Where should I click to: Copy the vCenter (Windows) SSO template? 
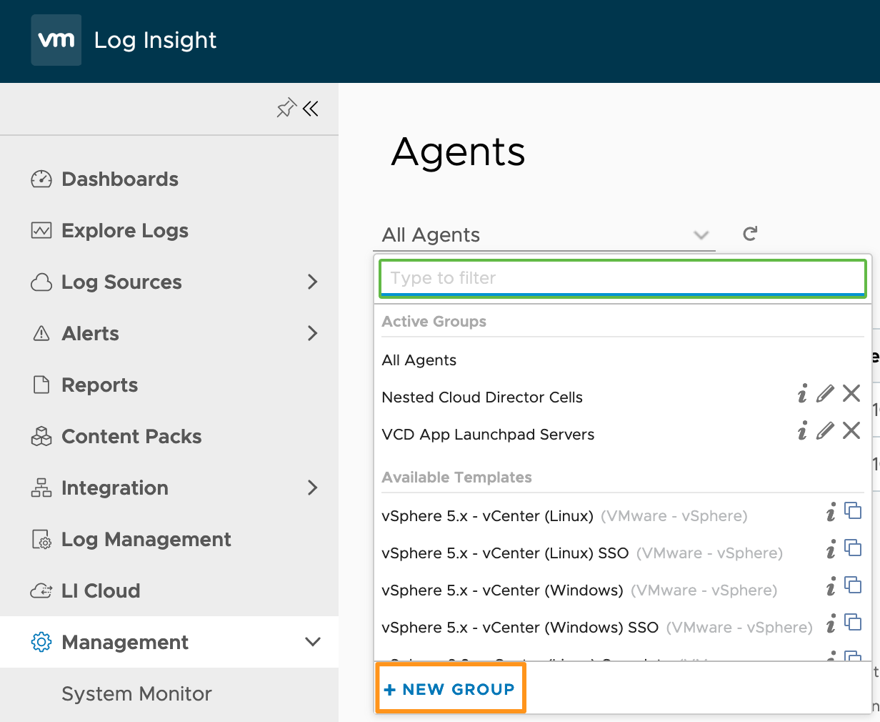pos(853,622)
